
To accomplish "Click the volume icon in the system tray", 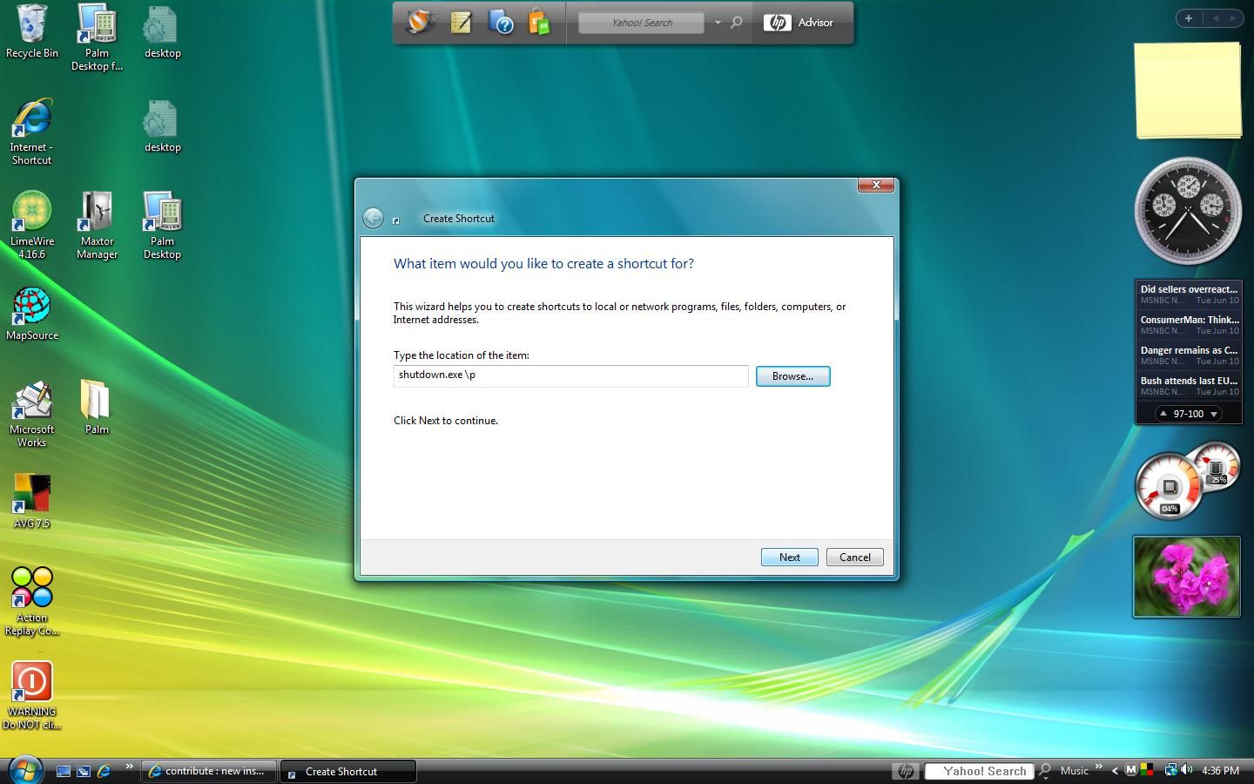I will pyautogui.click(x=1186, y=771).
